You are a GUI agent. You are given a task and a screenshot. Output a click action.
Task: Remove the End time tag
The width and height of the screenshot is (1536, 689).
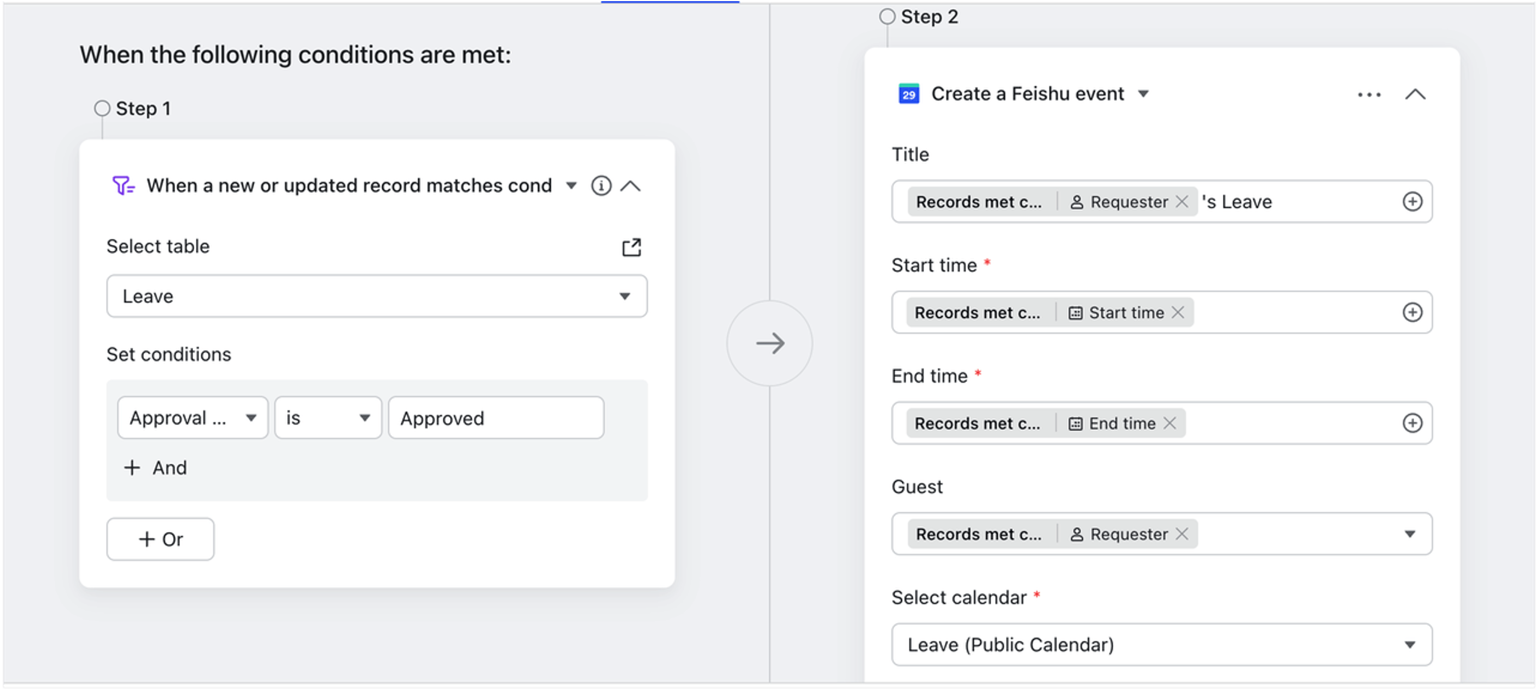[1170, 423]
